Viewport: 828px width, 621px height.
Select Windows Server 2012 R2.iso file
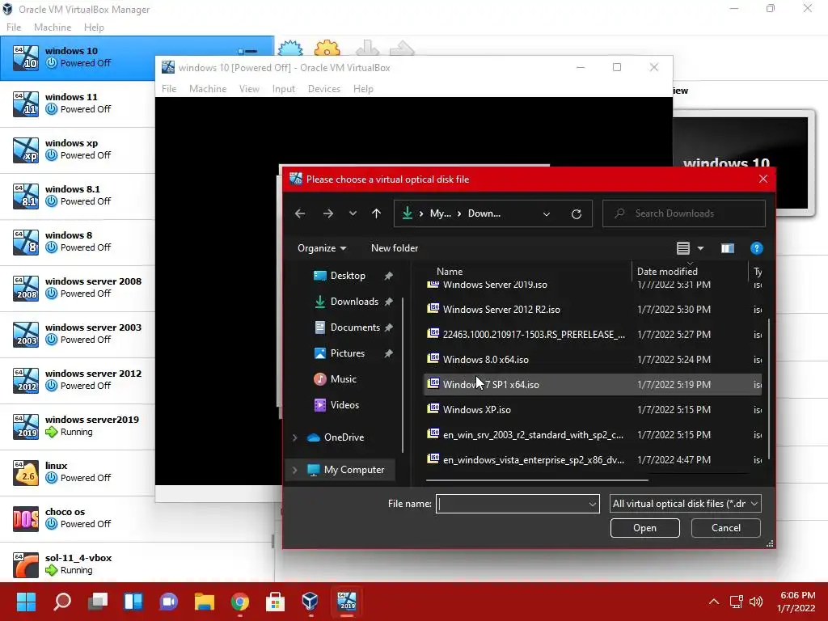(x=593, y=310)
